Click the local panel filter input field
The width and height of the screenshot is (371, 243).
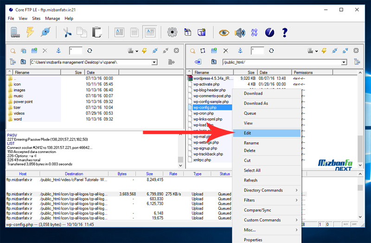(76, 51)
